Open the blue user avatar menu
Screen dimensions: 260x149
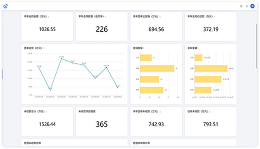[x=252, y=6]
